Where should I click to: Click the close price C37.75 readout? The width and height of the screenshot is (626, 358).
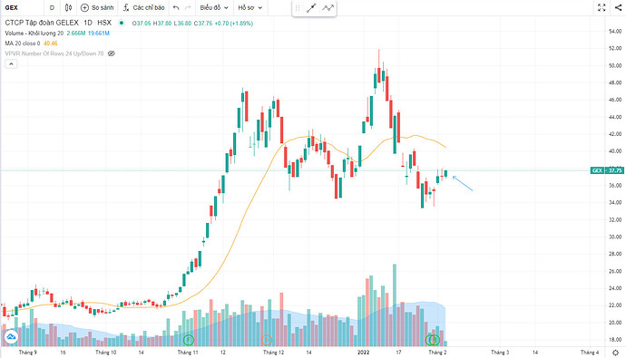[203, 24]
